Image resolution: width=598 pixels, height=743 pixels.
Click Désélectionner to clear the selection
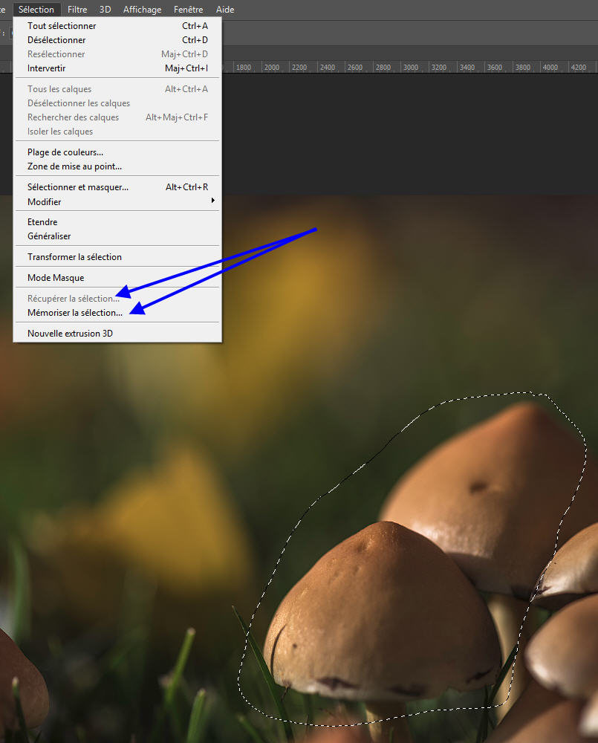coord(56,40)
